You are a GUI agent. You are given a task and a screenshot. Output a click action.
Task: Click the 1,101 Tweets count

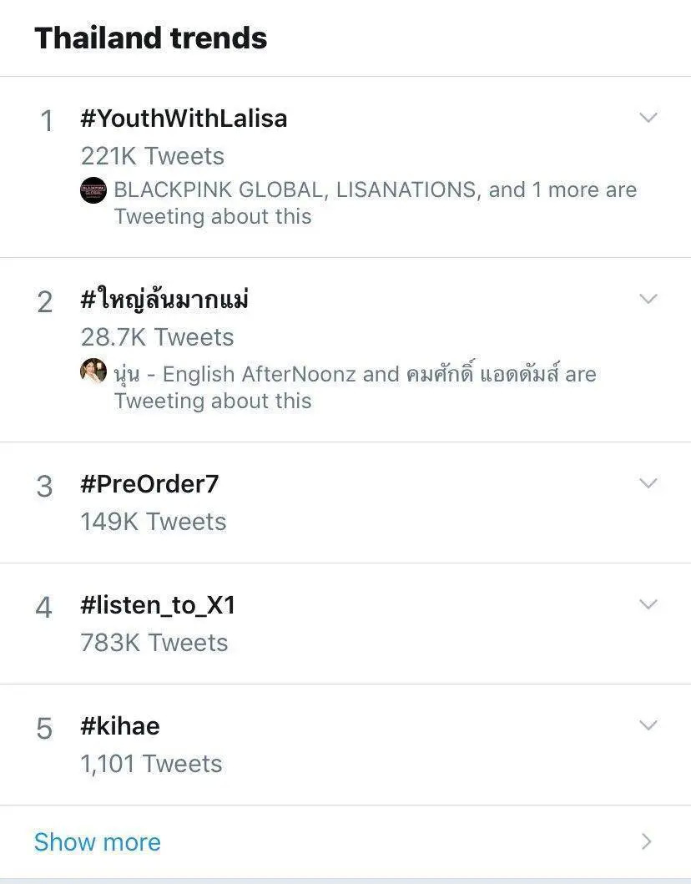coord(151,764)
